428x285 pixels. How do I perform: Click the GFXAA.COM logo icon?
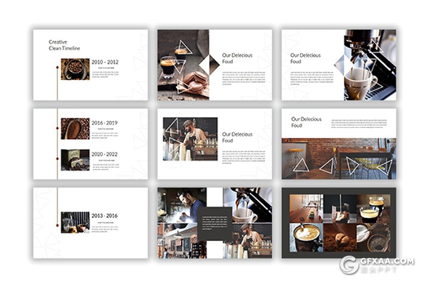349,265
